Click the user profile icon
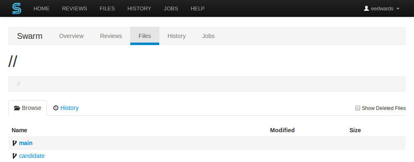Image resolution: width=414 pixels, height=162 pixels. tap(366, 8)
